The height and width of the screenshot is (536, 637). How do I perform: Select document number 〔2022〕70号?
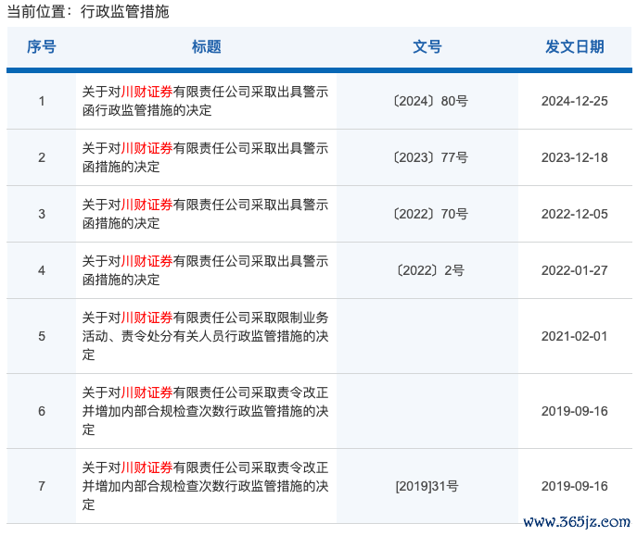430,214
